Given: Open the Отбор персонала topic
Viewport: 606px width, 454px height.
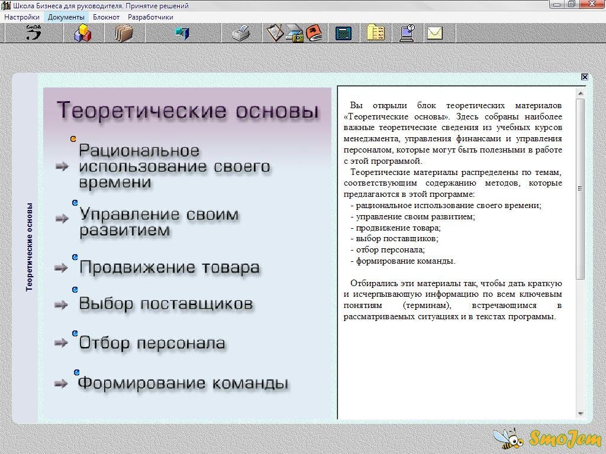Looking at the screenshot, I should [x=152, y=343].
